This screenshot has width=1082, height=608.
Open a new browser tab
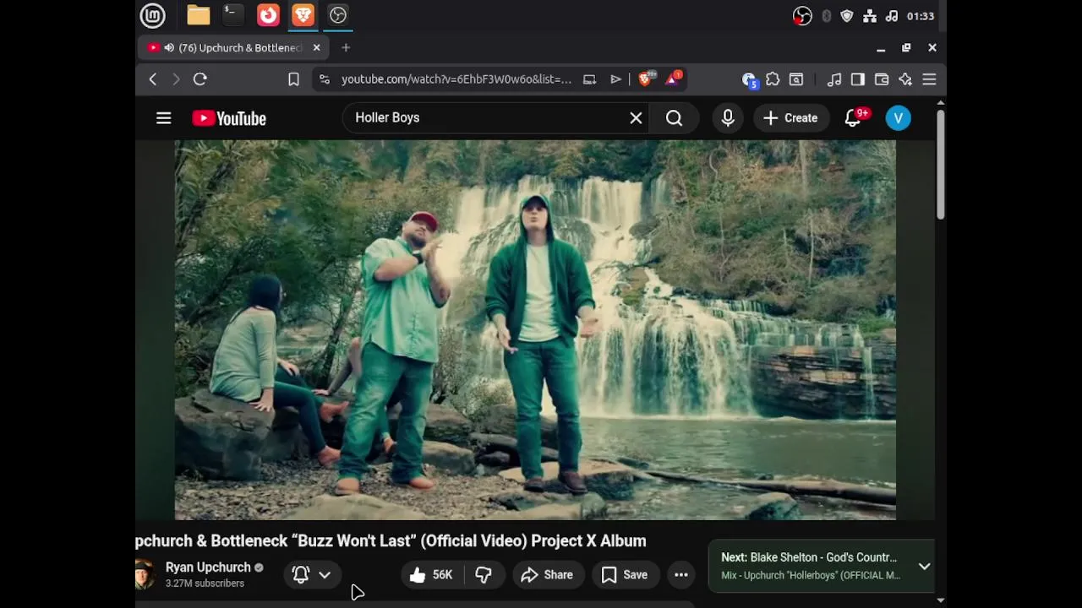pyautogui.click(x=346, y=48)
